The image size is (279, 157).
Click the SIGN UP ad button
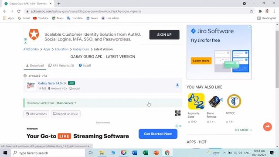pos(164,35)
